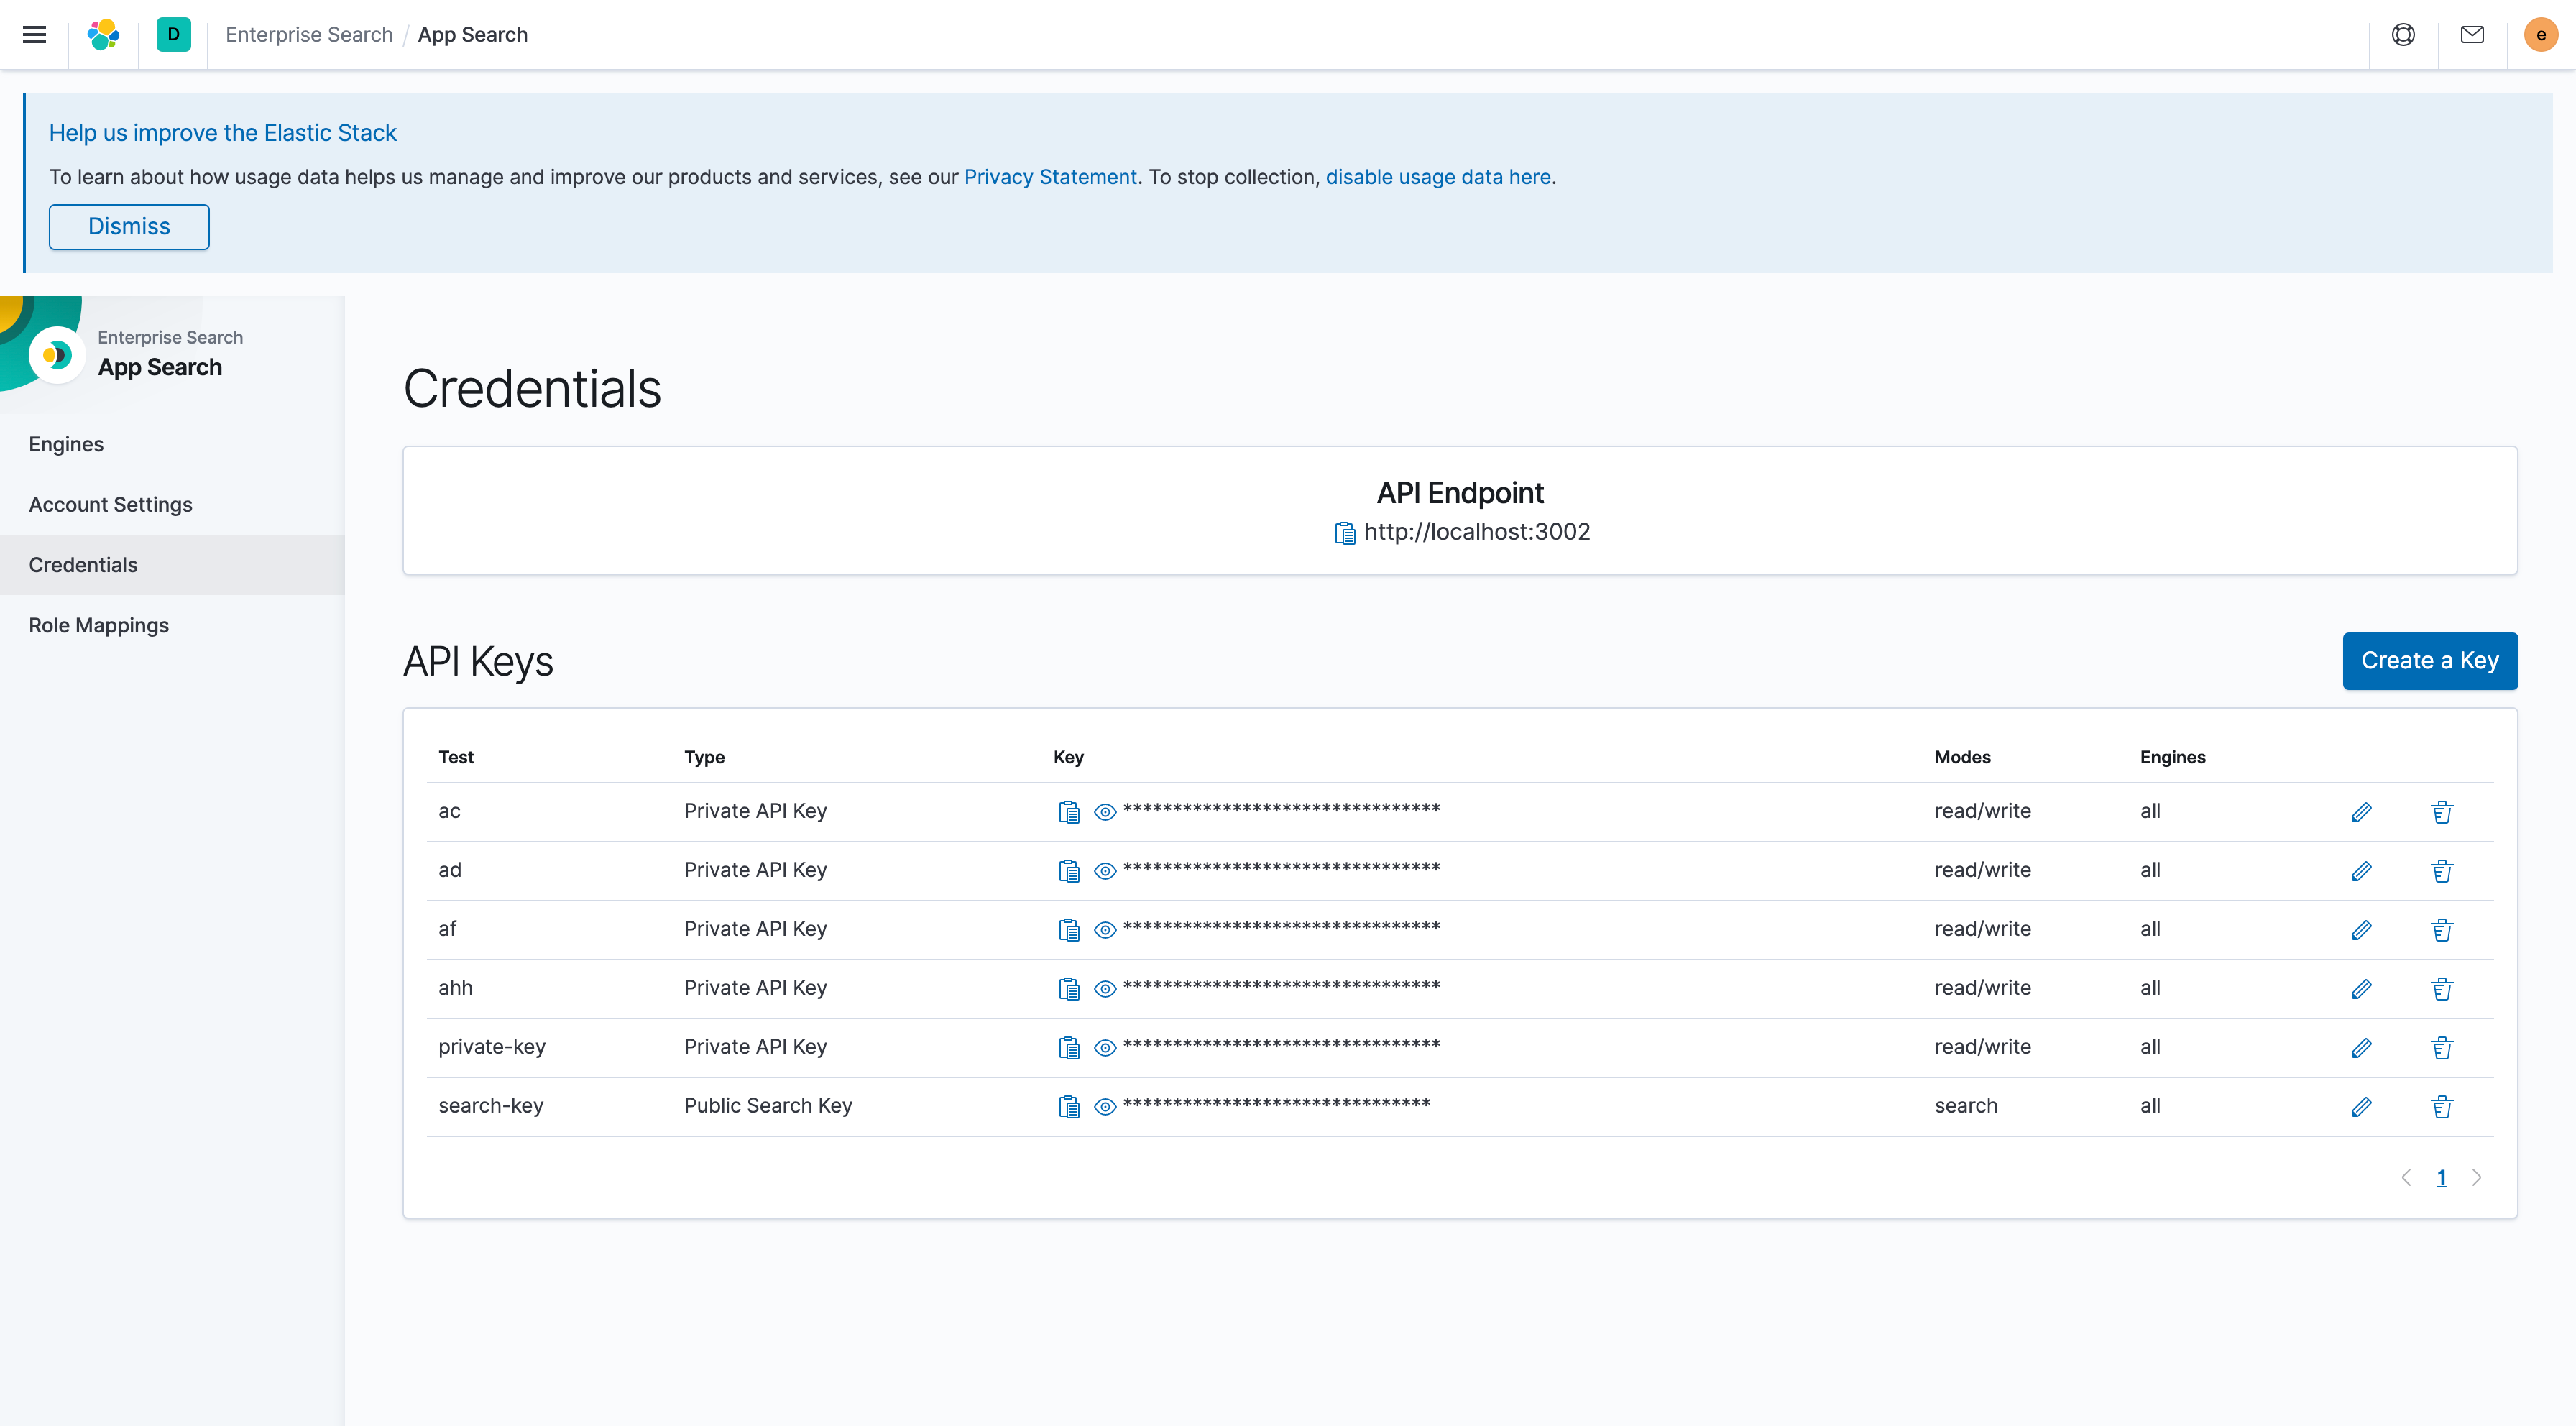Image resolution: width=2576 pixels, height=1426 pixels.
Task: Navigate to Role Mappings
Action: pyautogui.click(x=98, y=625)
